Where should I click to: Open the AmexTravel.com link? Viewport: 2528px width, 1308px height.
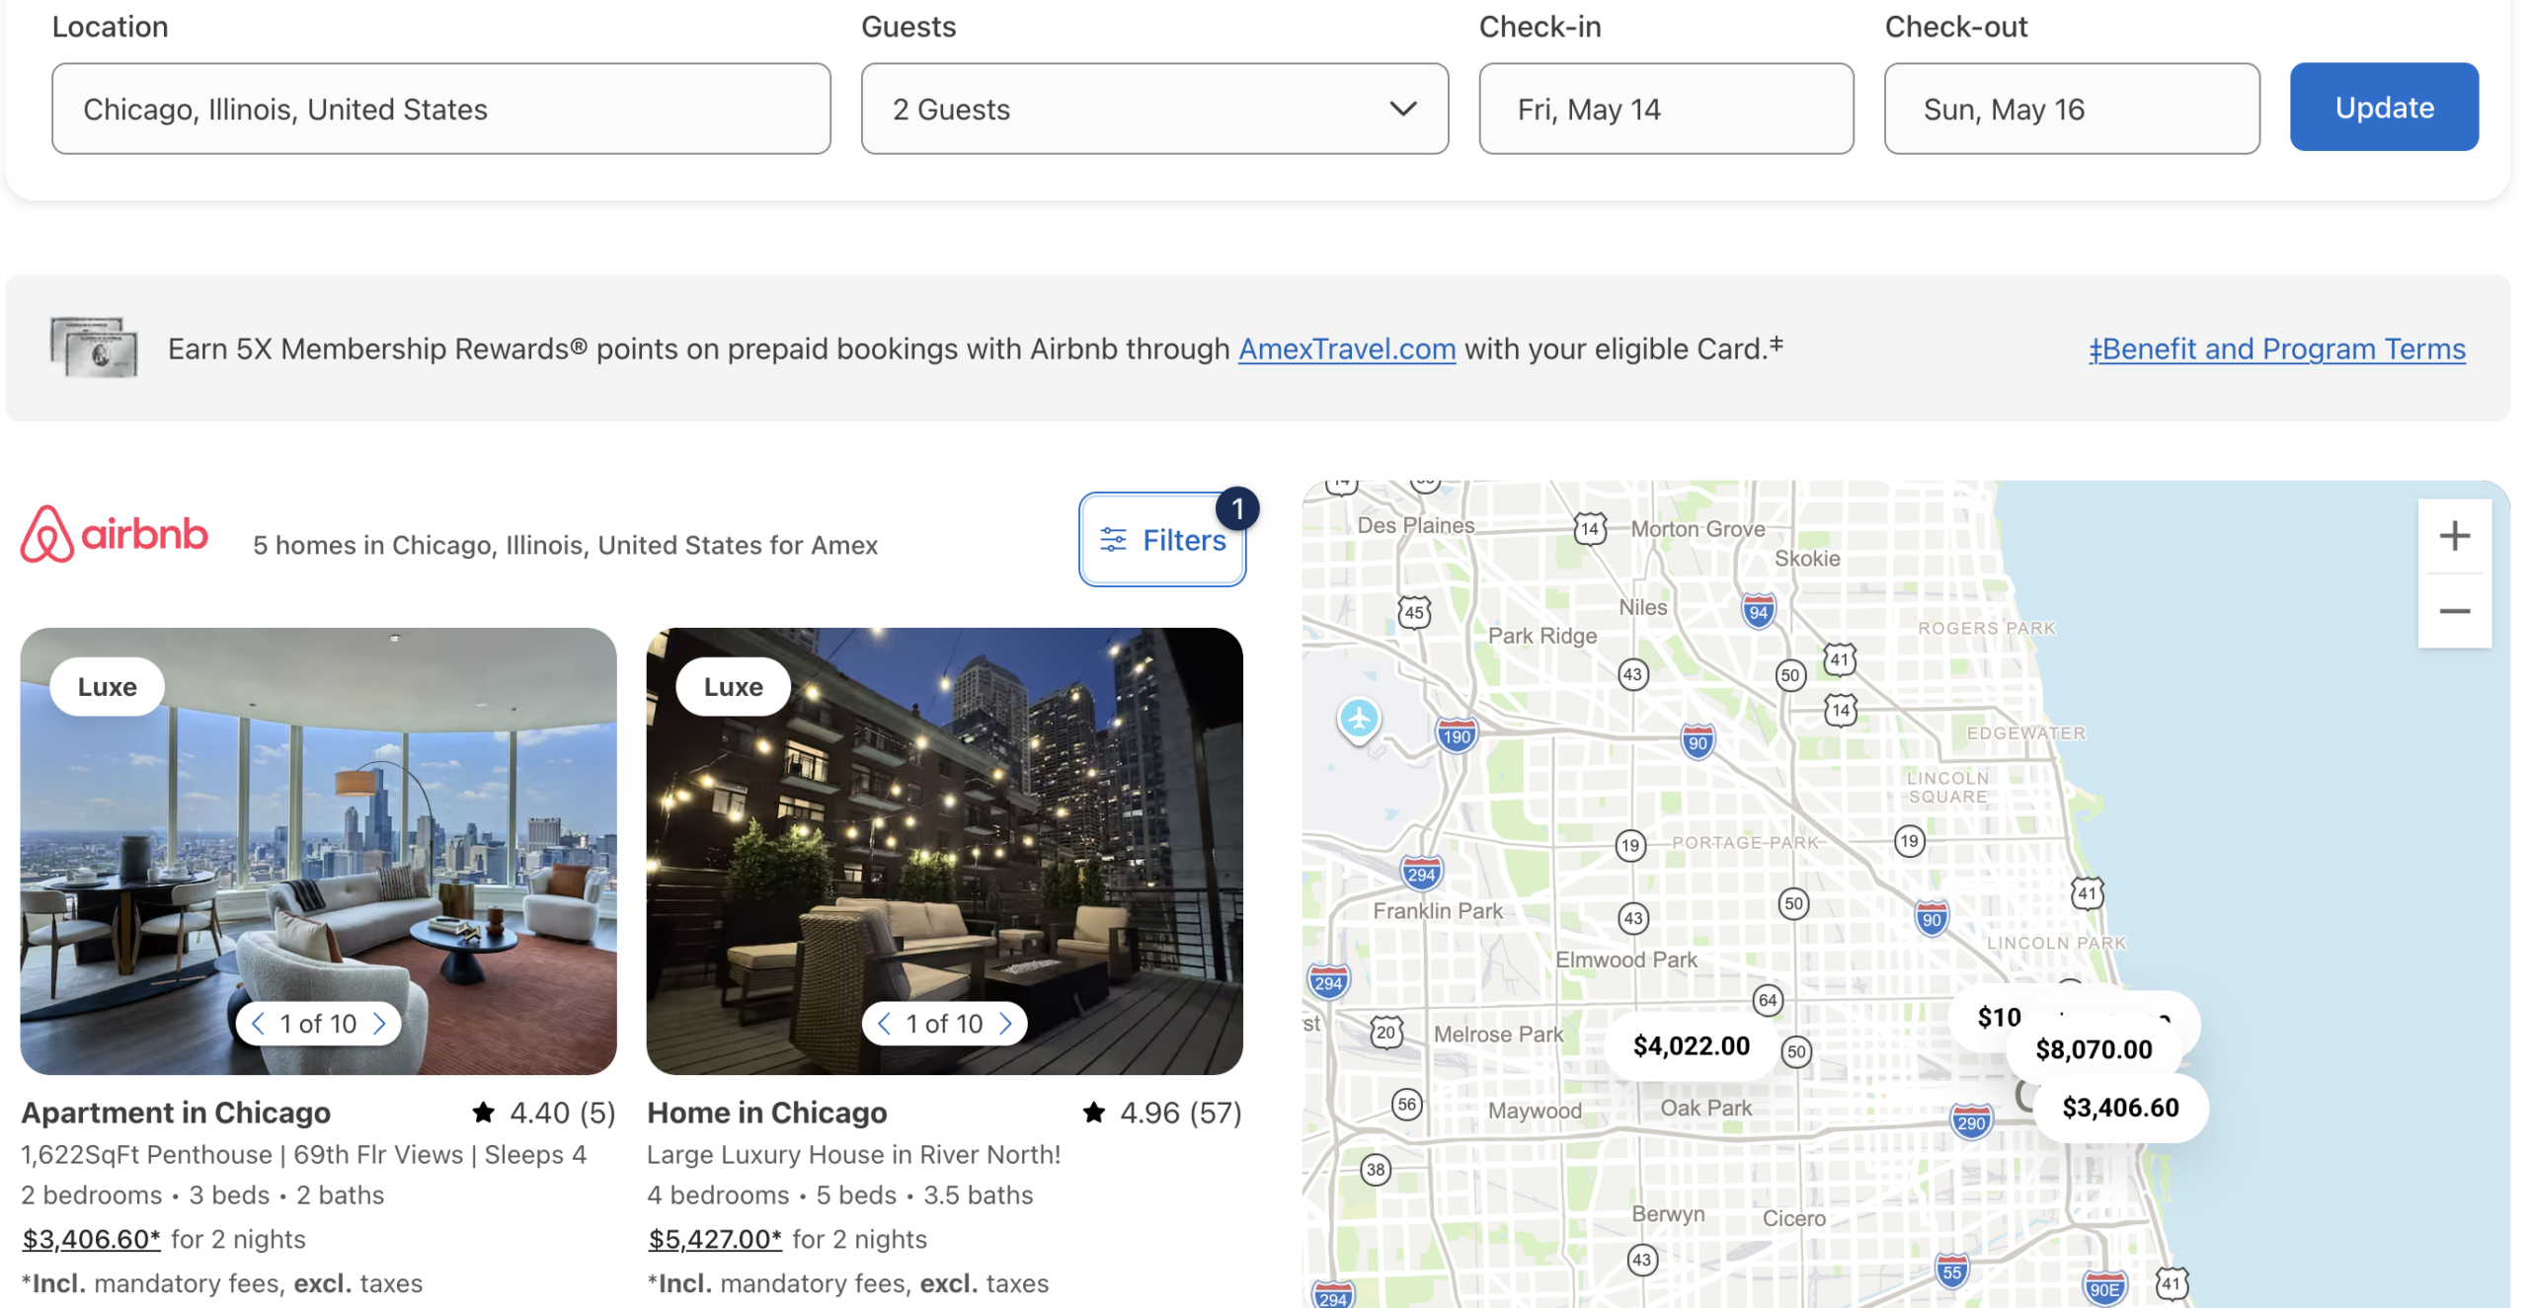pyautogui.click(x=1347, y=348)
